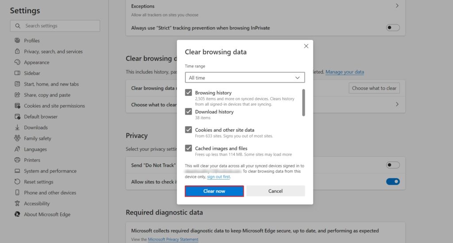
Task: Go to System and performance settings
Action: tap(50, 171)
